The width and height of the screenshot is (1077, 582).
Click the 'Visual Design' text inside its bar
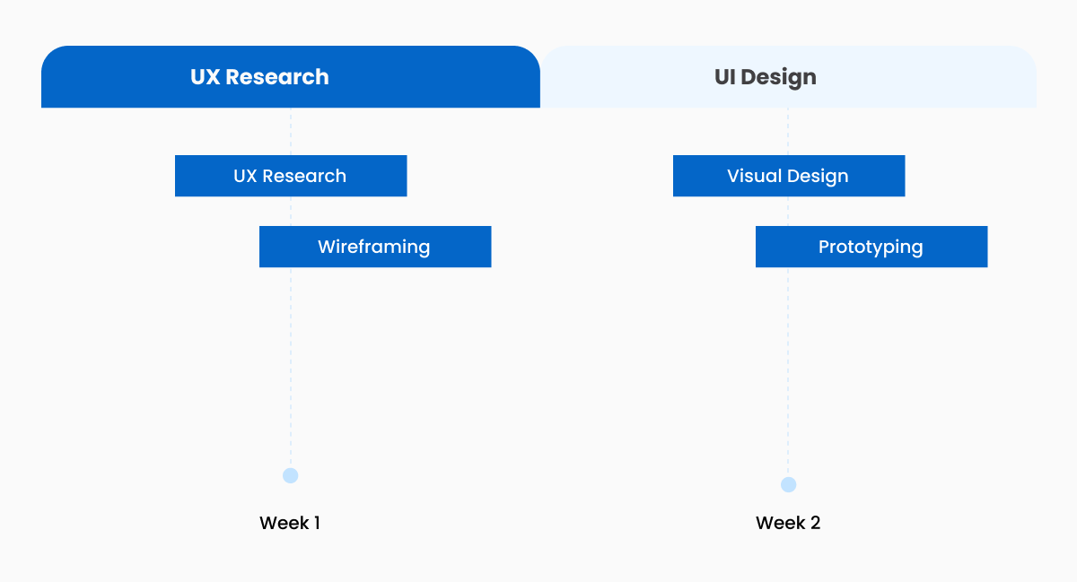(788, 176)
